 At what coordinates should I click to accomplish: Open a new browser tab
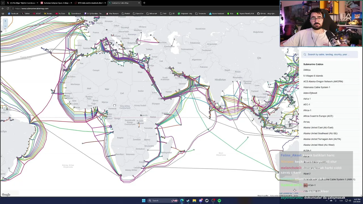(144, 3)
